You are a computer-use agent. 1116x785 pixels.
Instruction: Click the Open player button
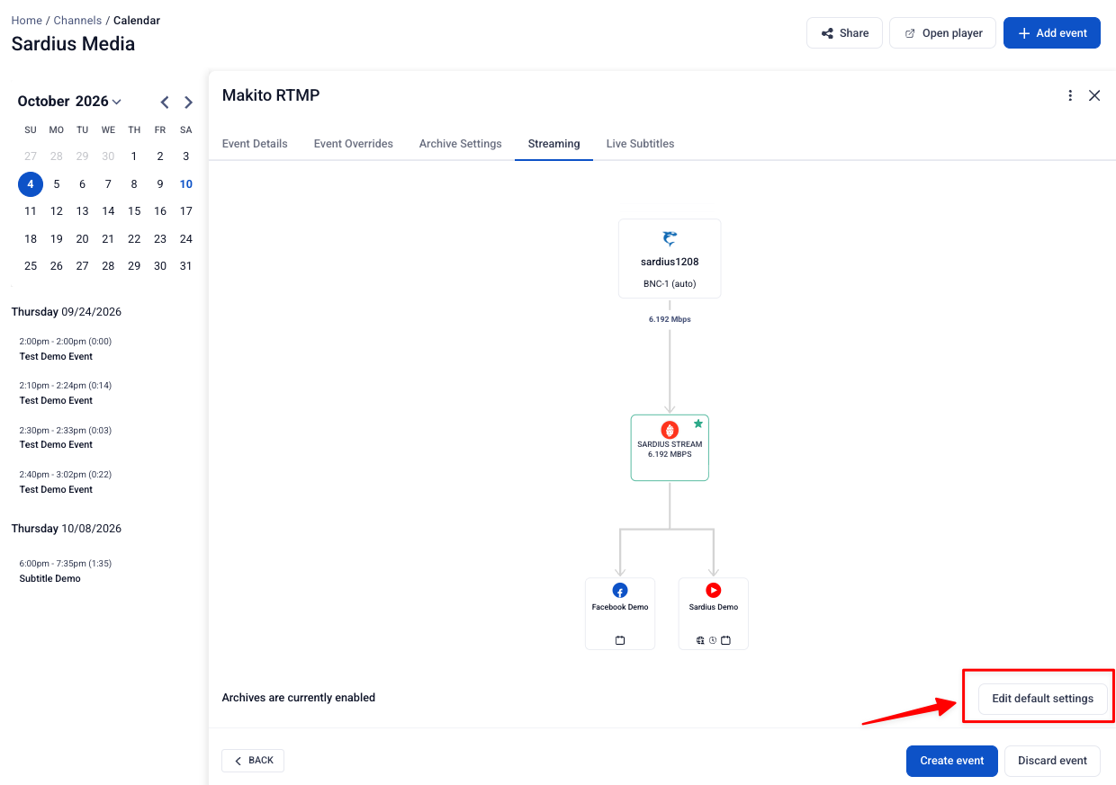tap(943, 33)
